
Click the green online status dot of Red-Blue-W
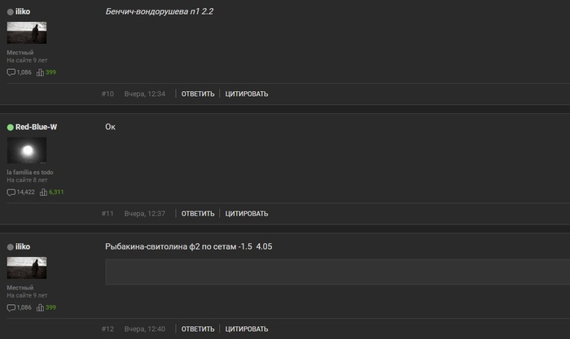(x=10, y=127)
